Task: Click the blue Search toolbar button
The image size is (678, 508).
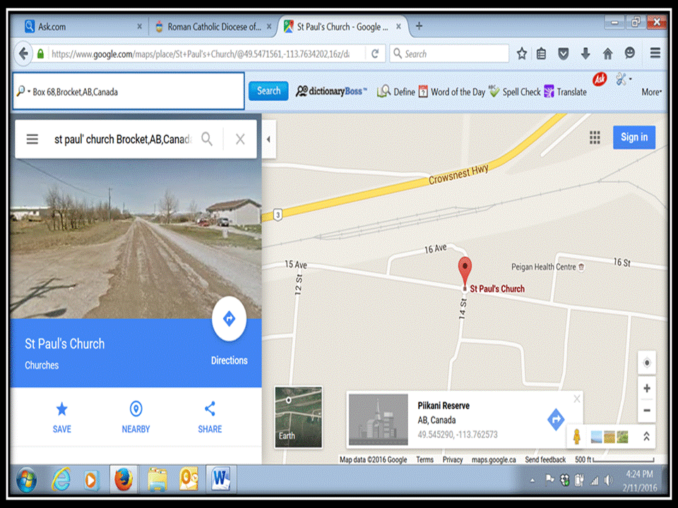Action: pos(268,91)
